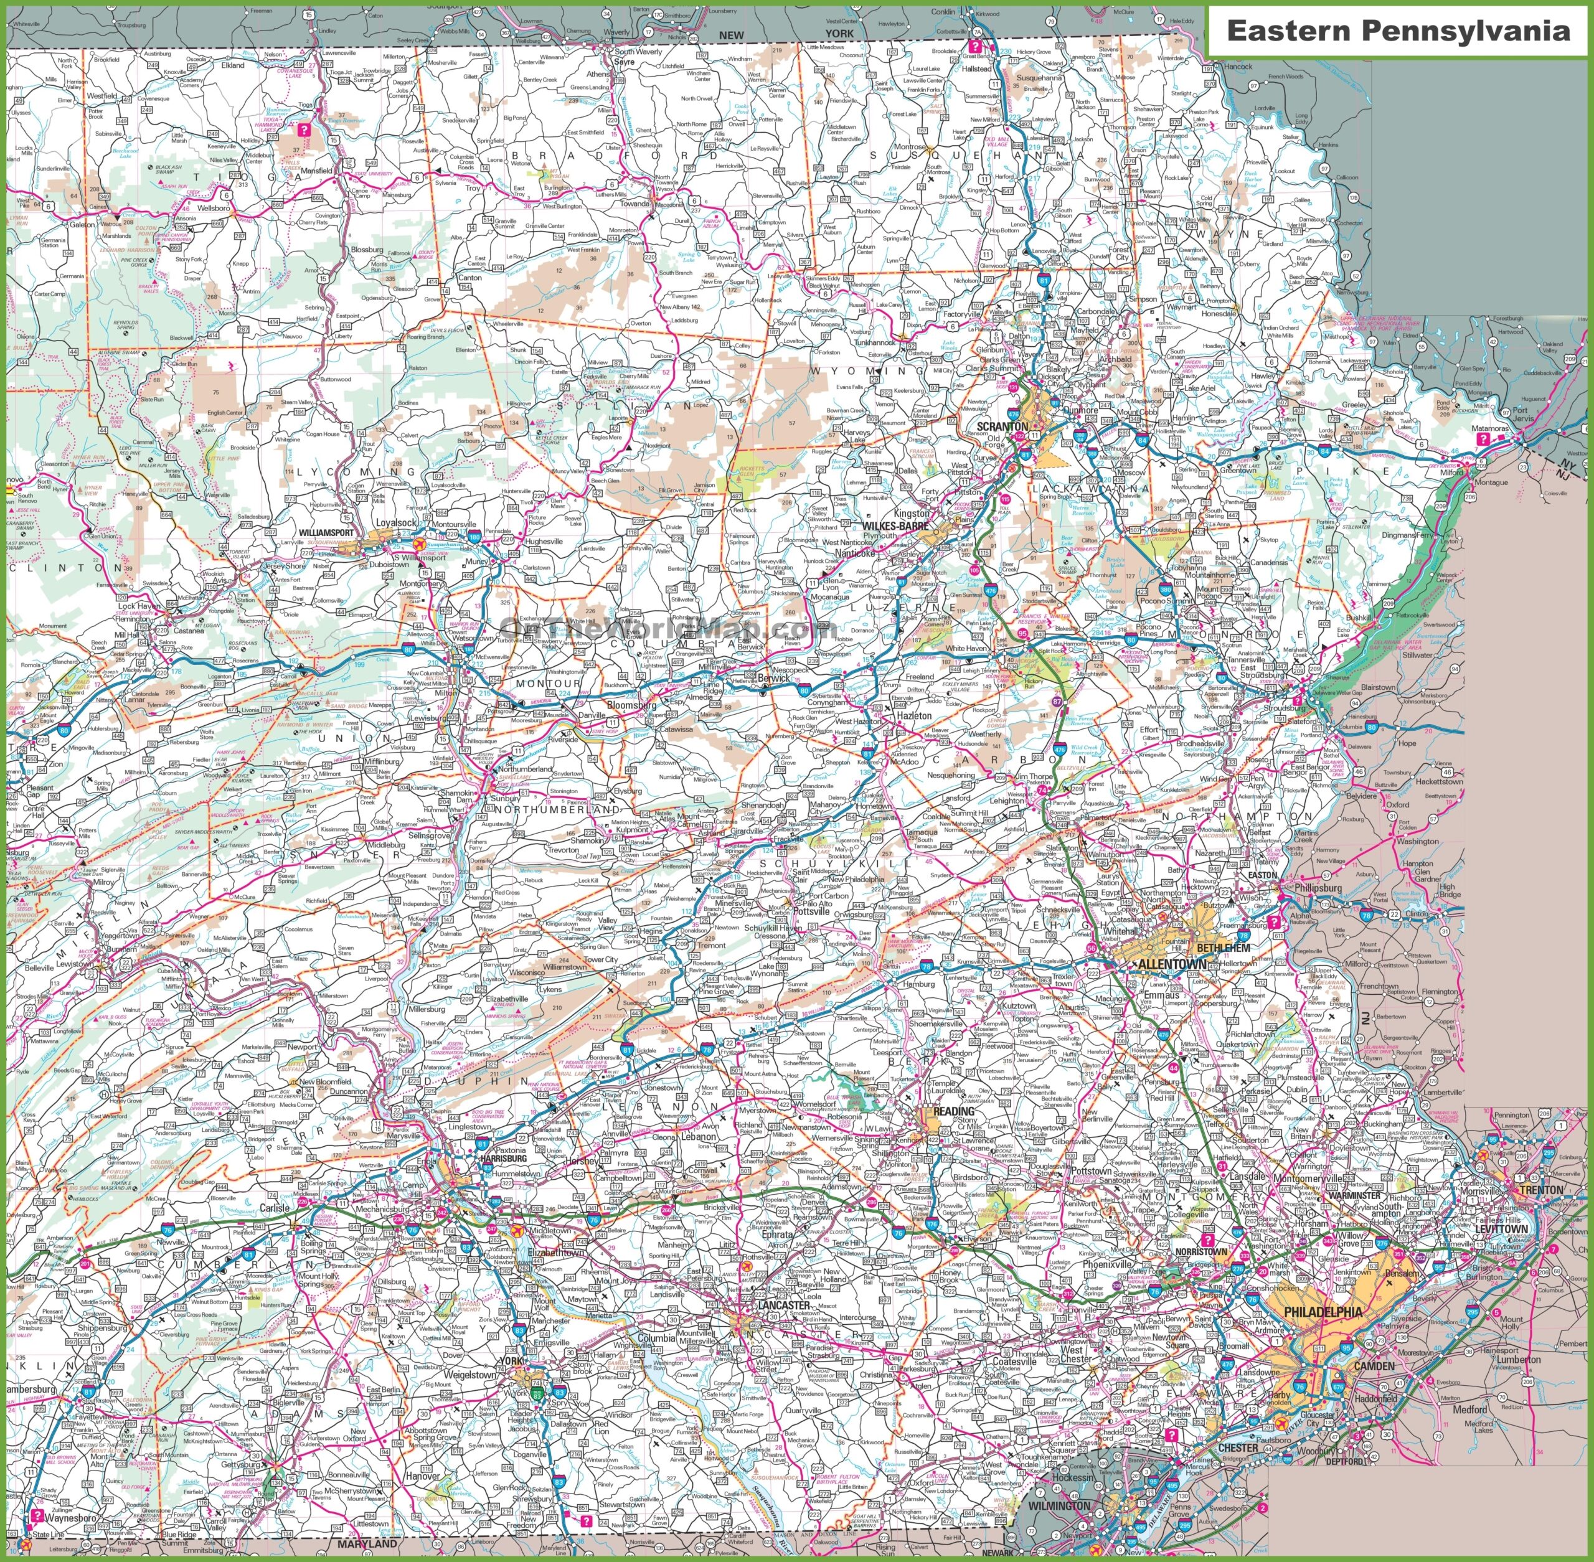Select the pink info icon near Tioga
Viewport: 1594px width, 1562px height.
[303, 129]
